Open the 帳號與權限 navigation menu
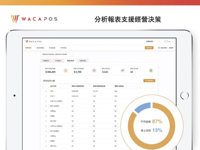Viewport: 200px width, 150px height. 40,48
